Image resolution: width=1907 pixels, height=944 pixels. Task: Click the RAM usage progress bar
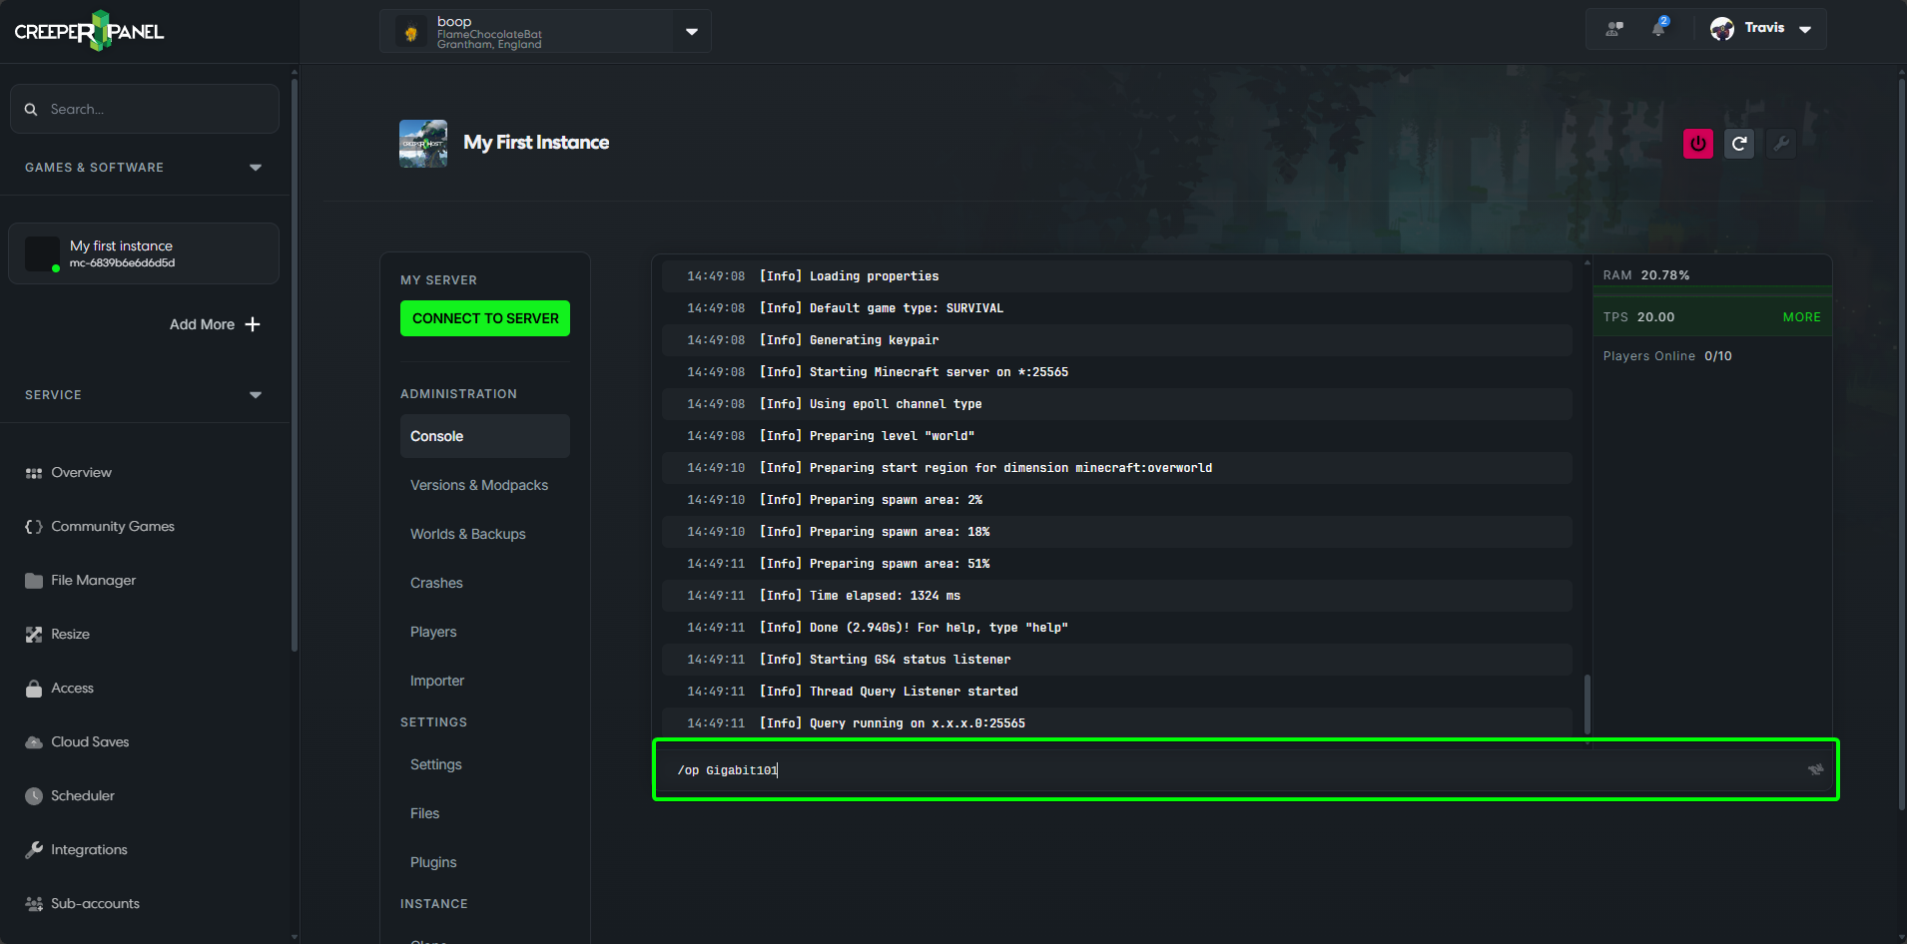pos(1711,290)
